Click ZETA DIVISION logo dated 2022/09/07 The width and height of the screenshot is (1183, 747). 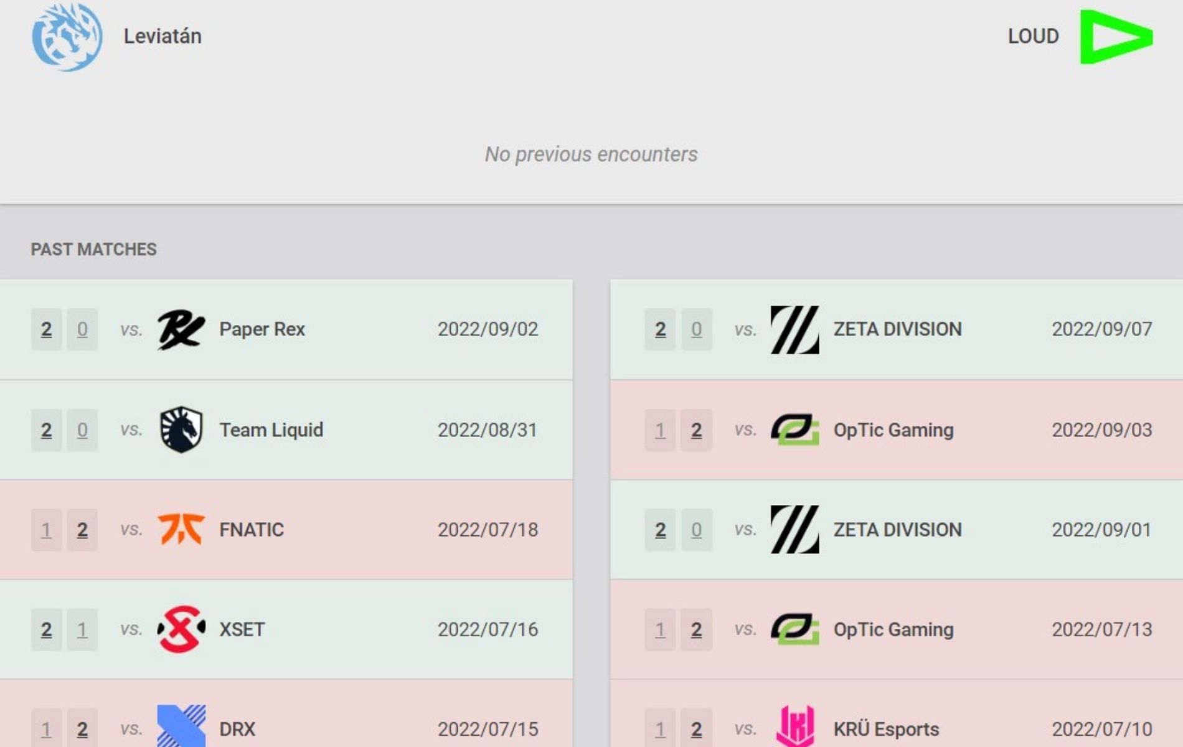click(x=795, y=329)
